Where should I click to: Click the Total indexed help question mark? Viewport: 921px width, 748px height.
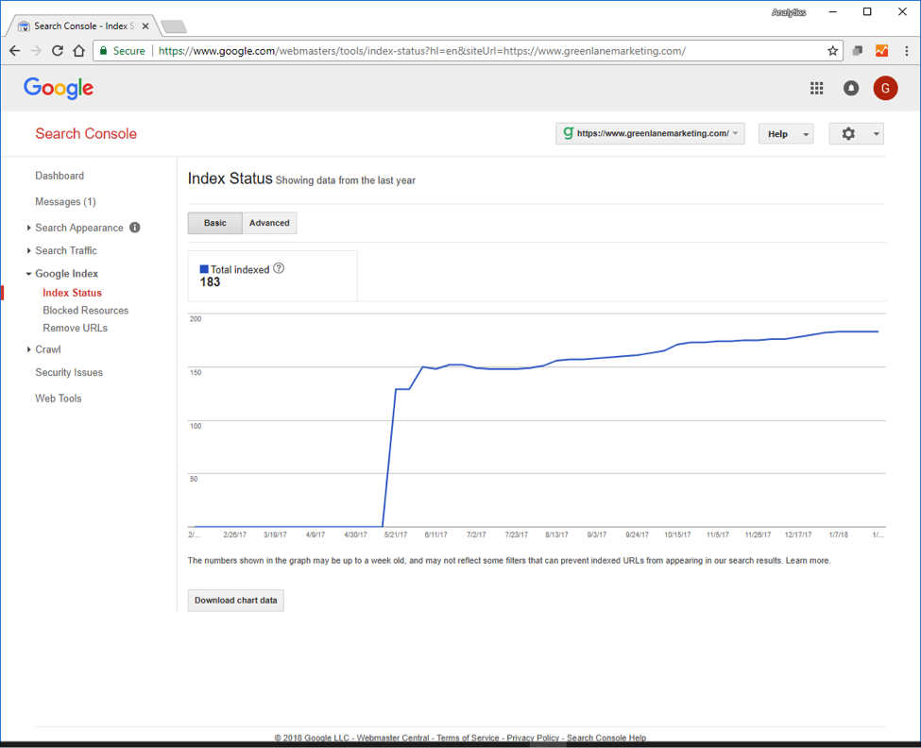pos(279,268)
